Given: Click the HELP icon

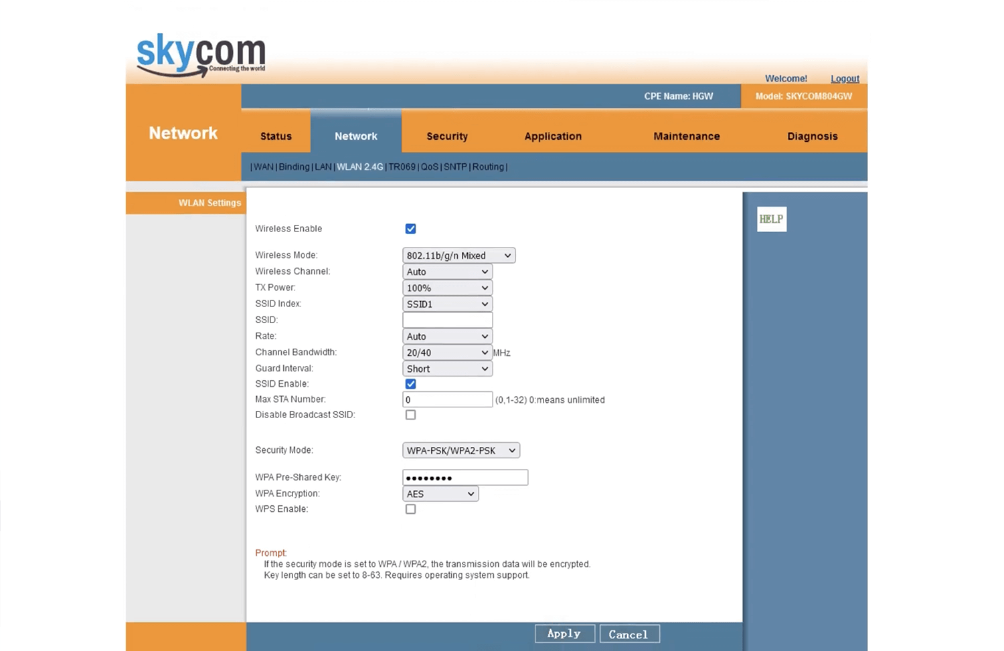Looking at the screenshot, I should point(771,219).
